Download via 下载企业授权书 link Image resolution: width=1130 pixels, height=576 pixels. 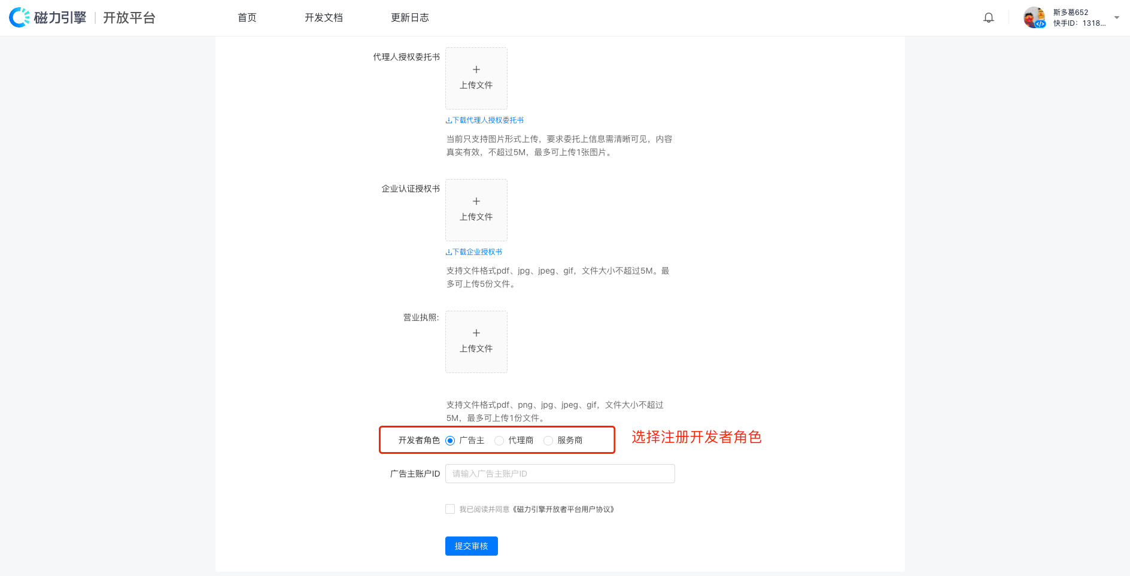(474, 252)
